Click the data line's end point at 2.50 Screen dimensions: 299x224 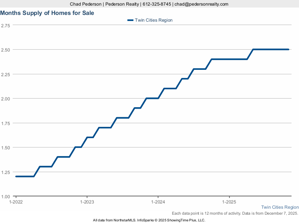click(289, 49)
